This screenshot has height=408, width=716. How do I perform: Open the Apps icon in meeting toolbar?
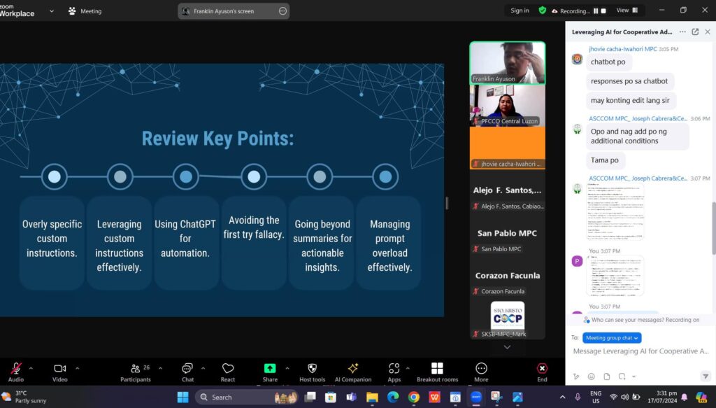coord(394,372)
